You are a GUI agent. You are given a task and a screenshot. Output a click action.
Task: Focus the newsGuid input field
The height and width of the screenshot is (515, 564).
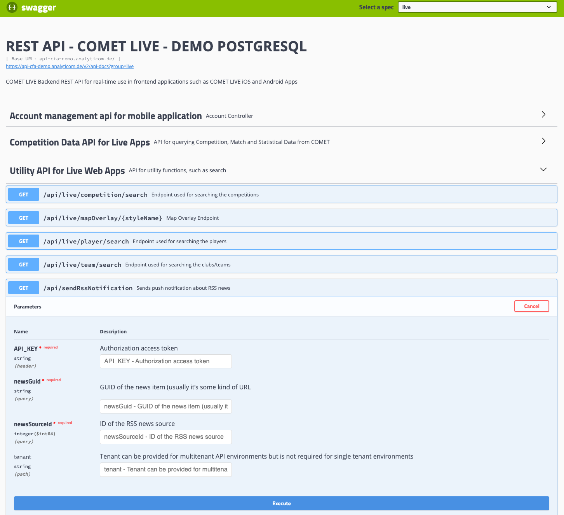tap(165, 406)
